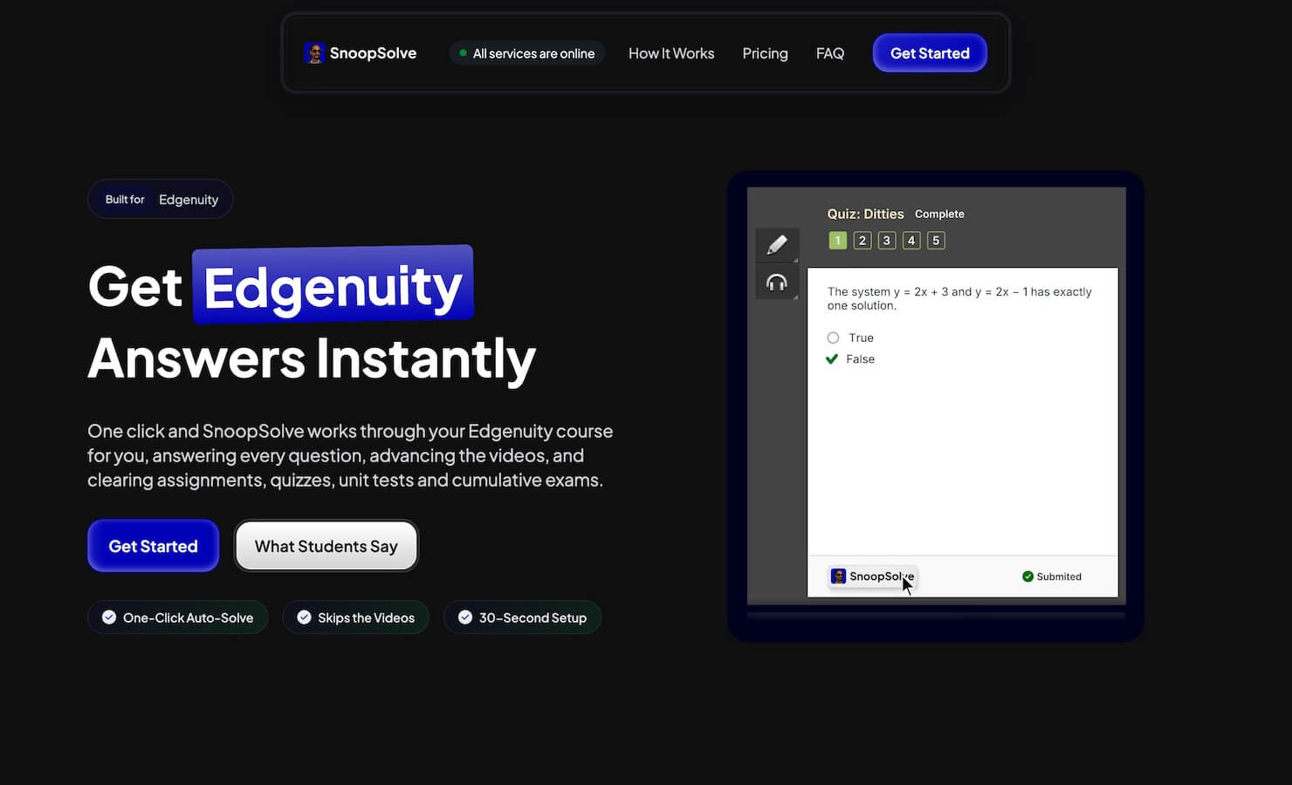1292x785 pixels.
Task: Click the SnoopSolve button in quiz footer
Action: (872, 577)
